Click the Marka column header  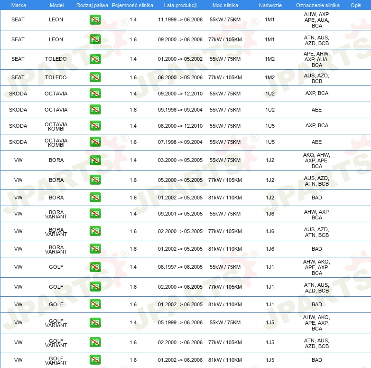tap(19, 5)
